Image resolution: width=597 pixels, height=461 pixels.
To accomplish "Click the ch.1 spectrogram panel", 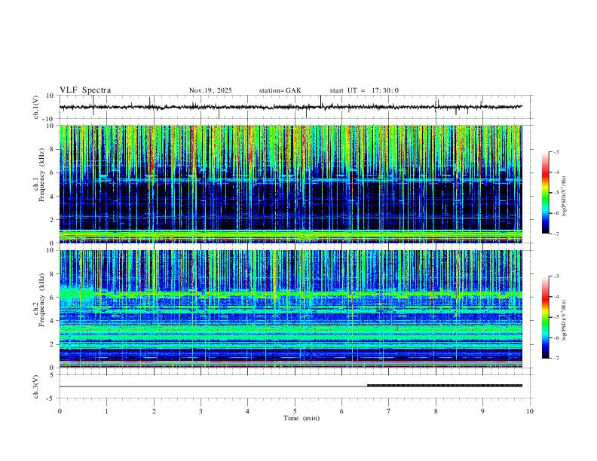I will coord(290,184).
